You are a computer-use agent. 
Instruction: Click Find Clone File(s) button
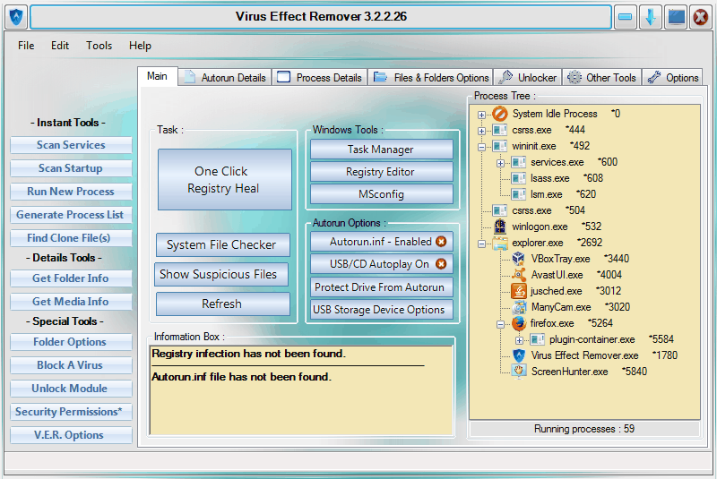click(x=71, y=238)
